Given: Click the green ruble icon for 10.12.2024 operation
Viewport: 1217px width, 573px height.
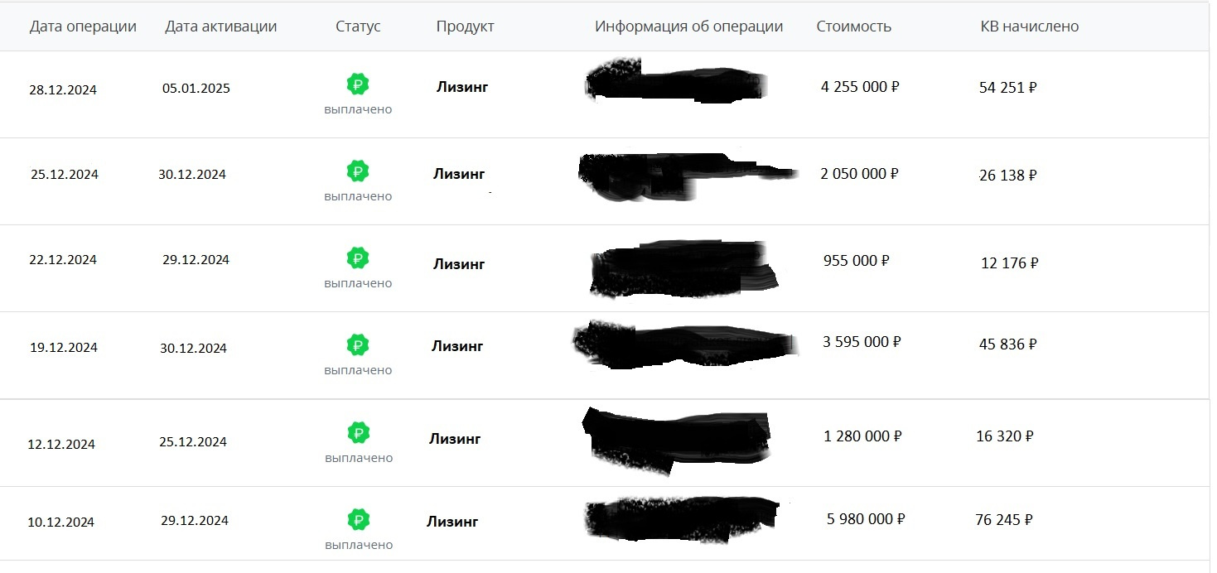Looking at the screenshot, I should click(359, 520).
